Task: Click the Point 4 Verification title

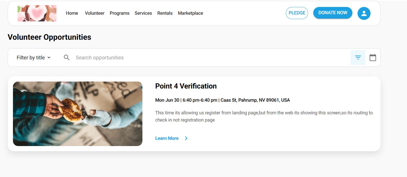Action: [186, 86]
